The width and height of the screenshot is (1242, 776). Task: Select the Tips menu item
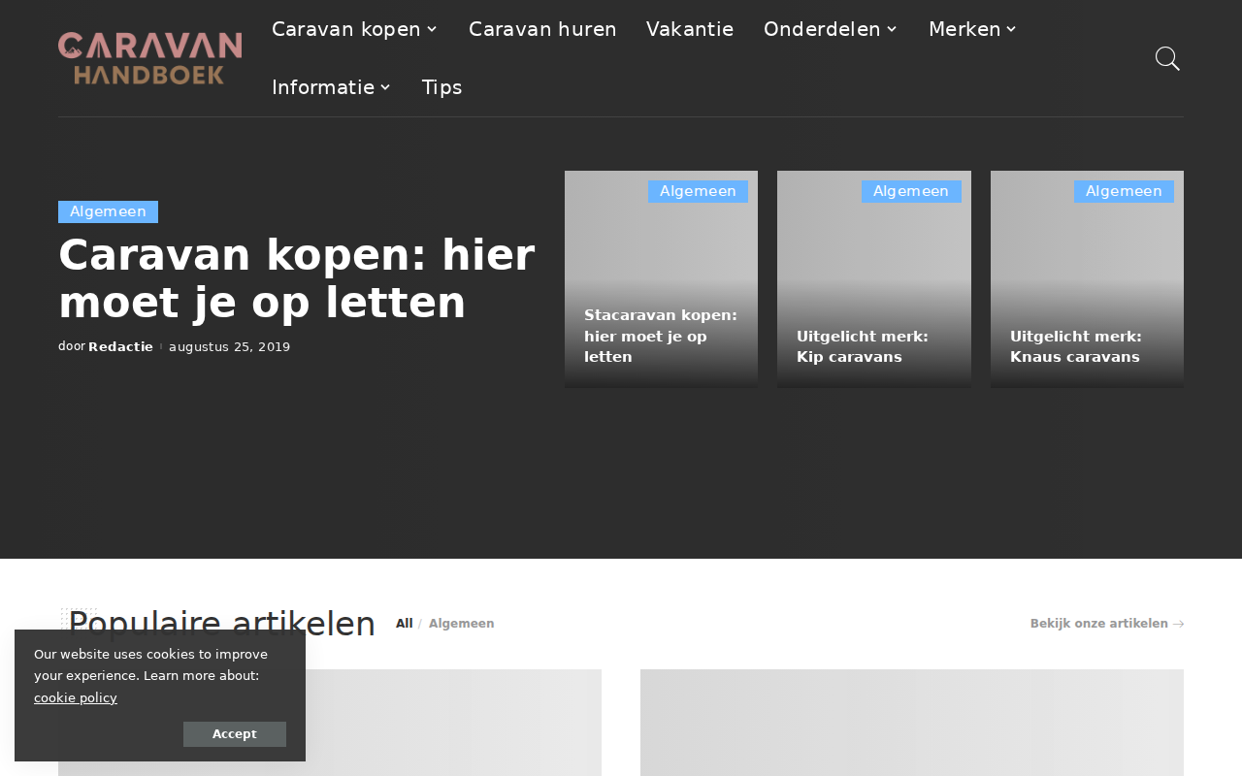tap(441, 87)
